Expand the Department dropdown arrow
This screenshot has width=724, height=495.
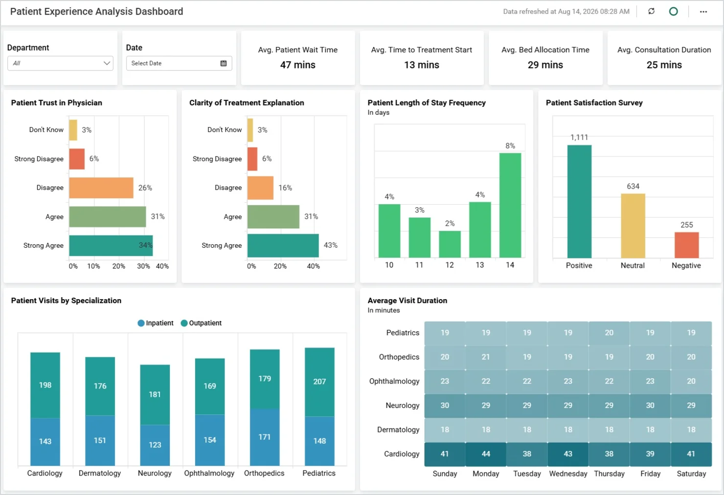(x=107, y=63)
